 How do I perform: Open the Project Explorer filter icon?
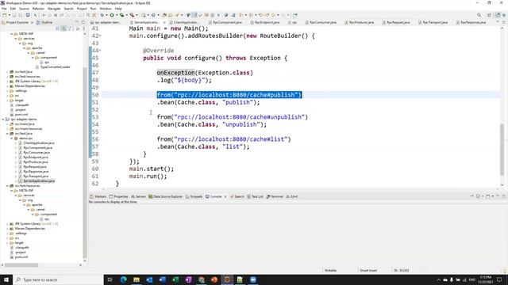tap(70, 28)
